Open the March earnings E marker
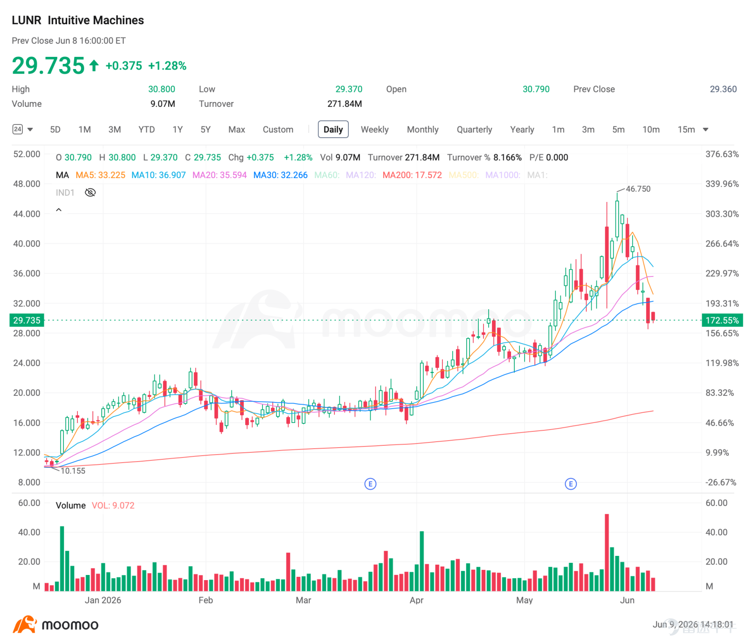This screenshot has width=746, height=644. (x=370, y=484)
